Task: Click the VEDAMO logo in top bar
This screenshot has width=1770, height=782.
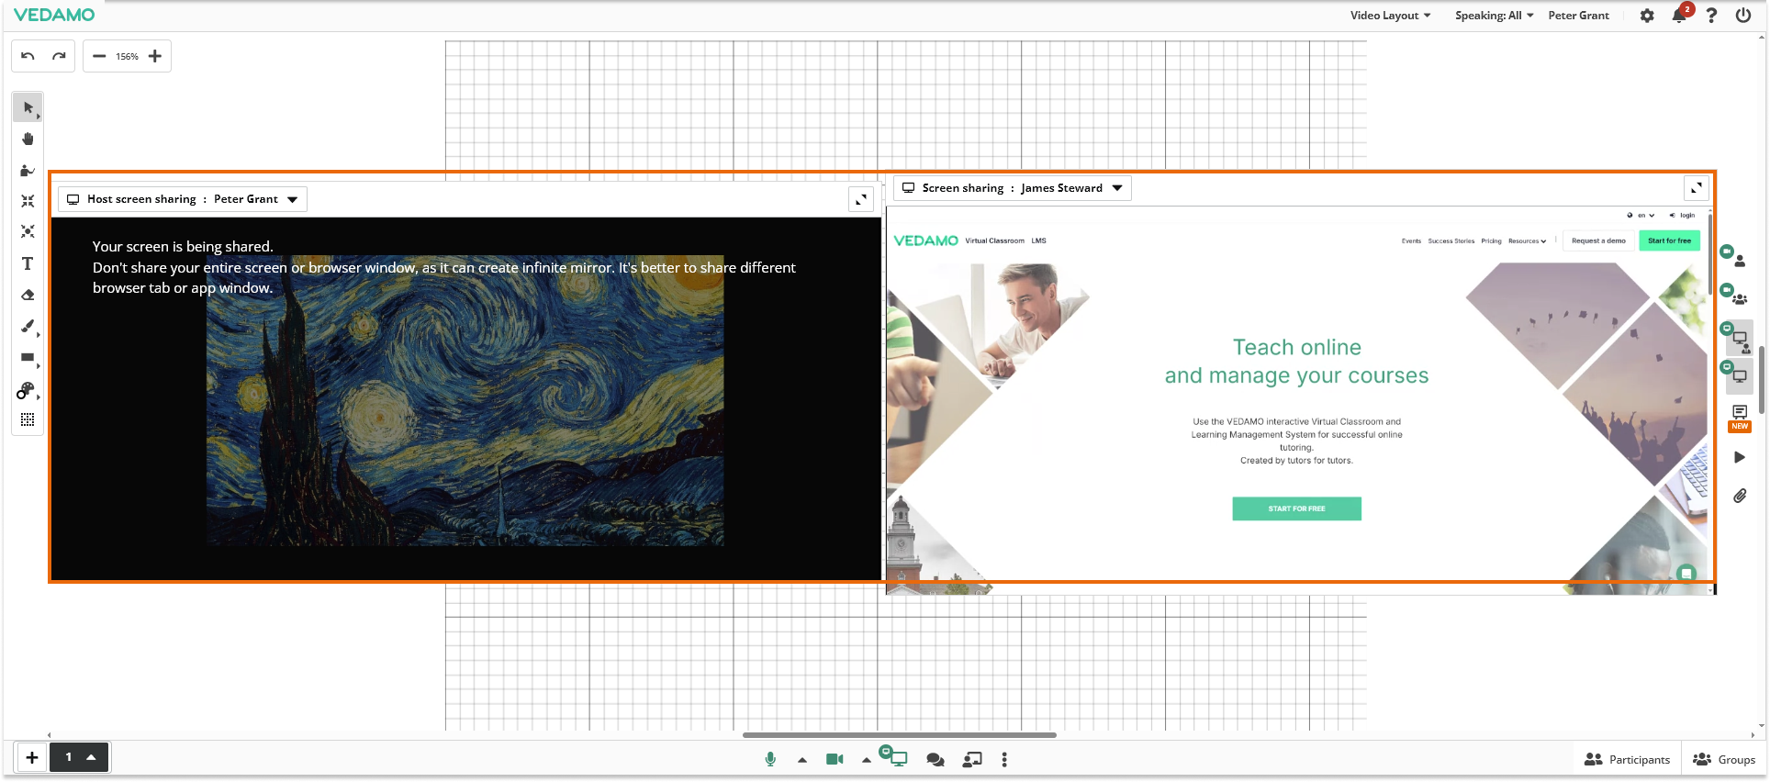Action: 54,15
